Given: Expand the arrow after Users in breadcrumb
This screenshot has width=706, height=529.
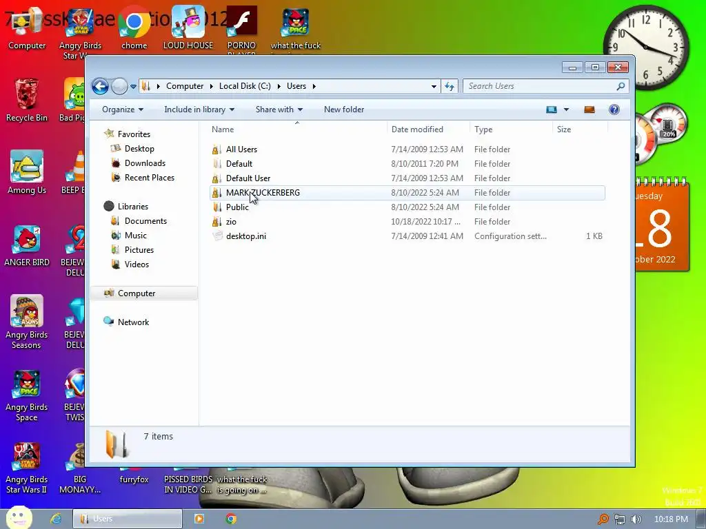Looking at the screenshot, I should (314, 86).
